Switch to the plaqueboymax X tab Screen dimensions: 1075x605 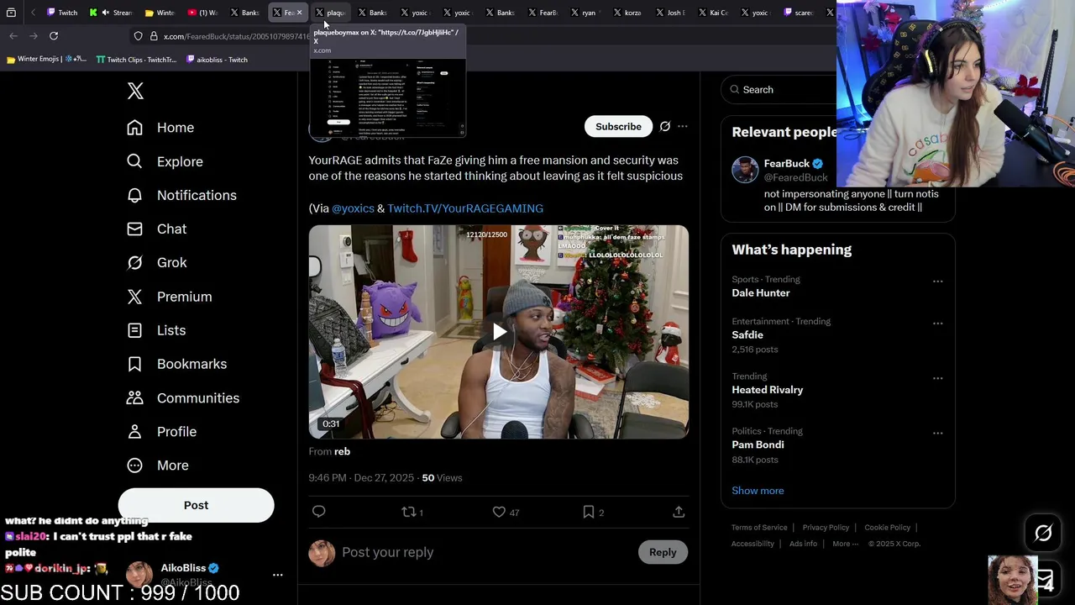(330, 13)
